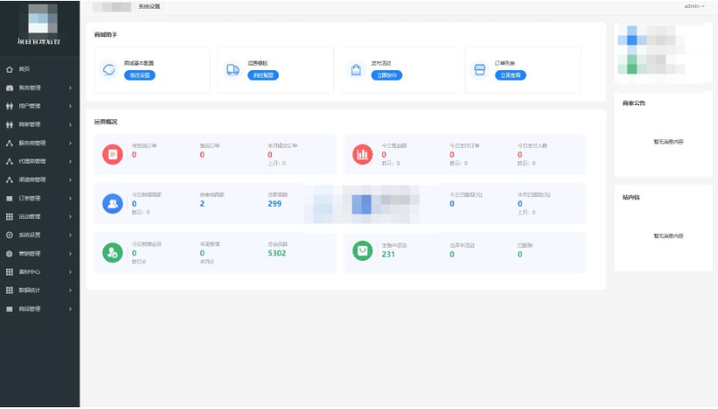This screenshot has width=718, height=409.
Task: Click the total member count 5302
Action: pos(277,254)
